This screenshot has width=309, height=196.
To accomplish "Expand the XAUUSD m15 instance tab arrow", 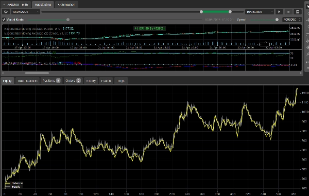I will [x=4, y=5].
